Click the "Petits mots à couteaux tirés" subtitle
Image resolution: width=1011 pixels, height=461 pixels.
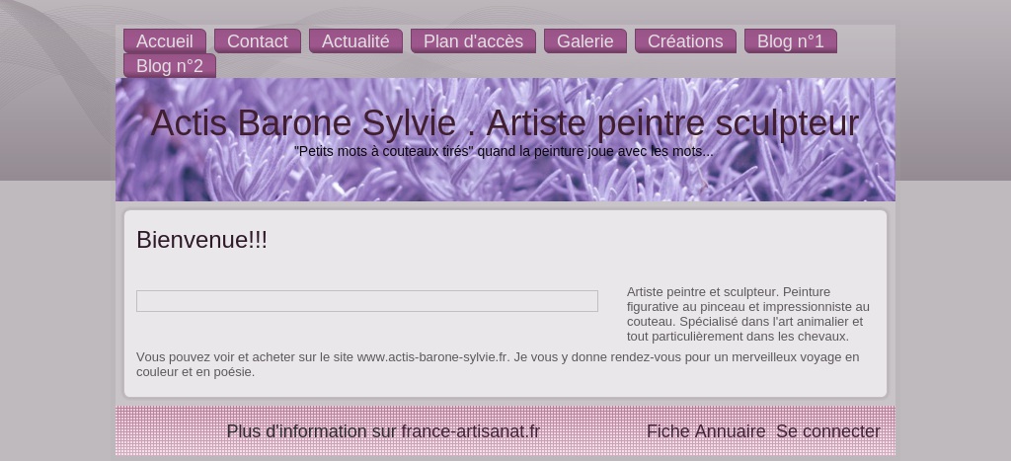[504, 151]
